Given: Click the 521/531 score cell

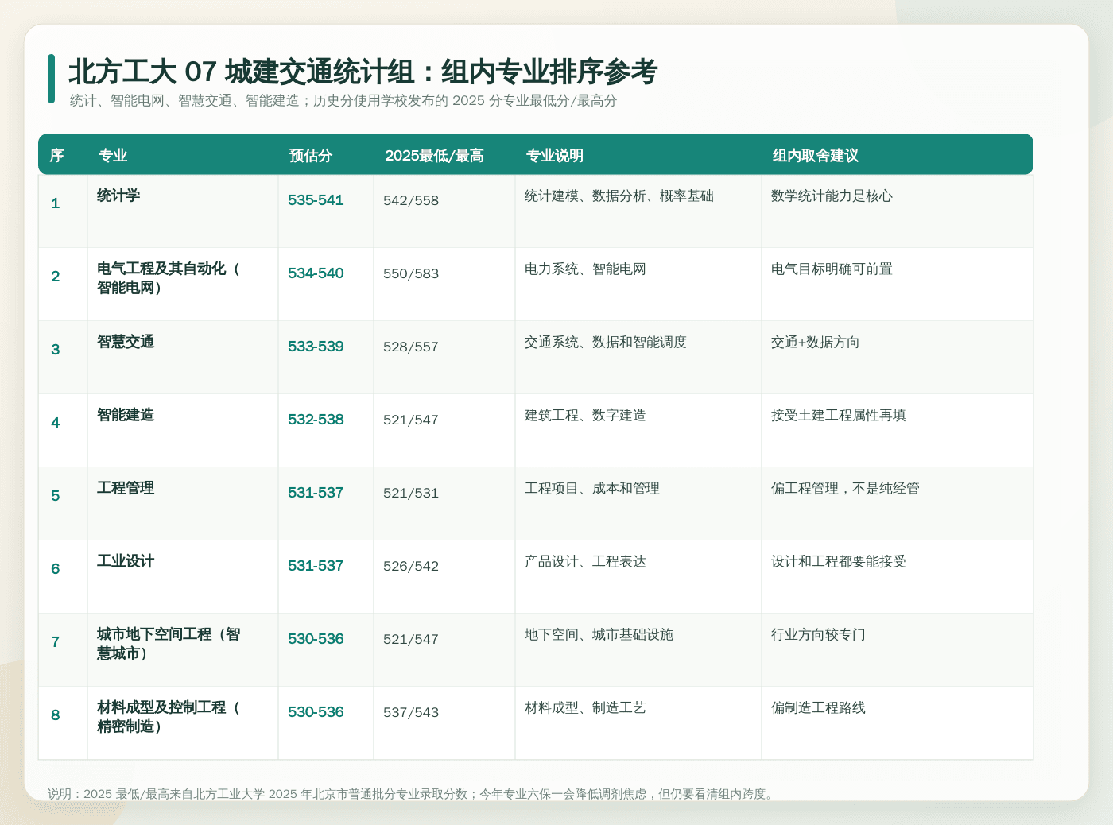Looking at the screenshot, I should [x=411, y=493].
